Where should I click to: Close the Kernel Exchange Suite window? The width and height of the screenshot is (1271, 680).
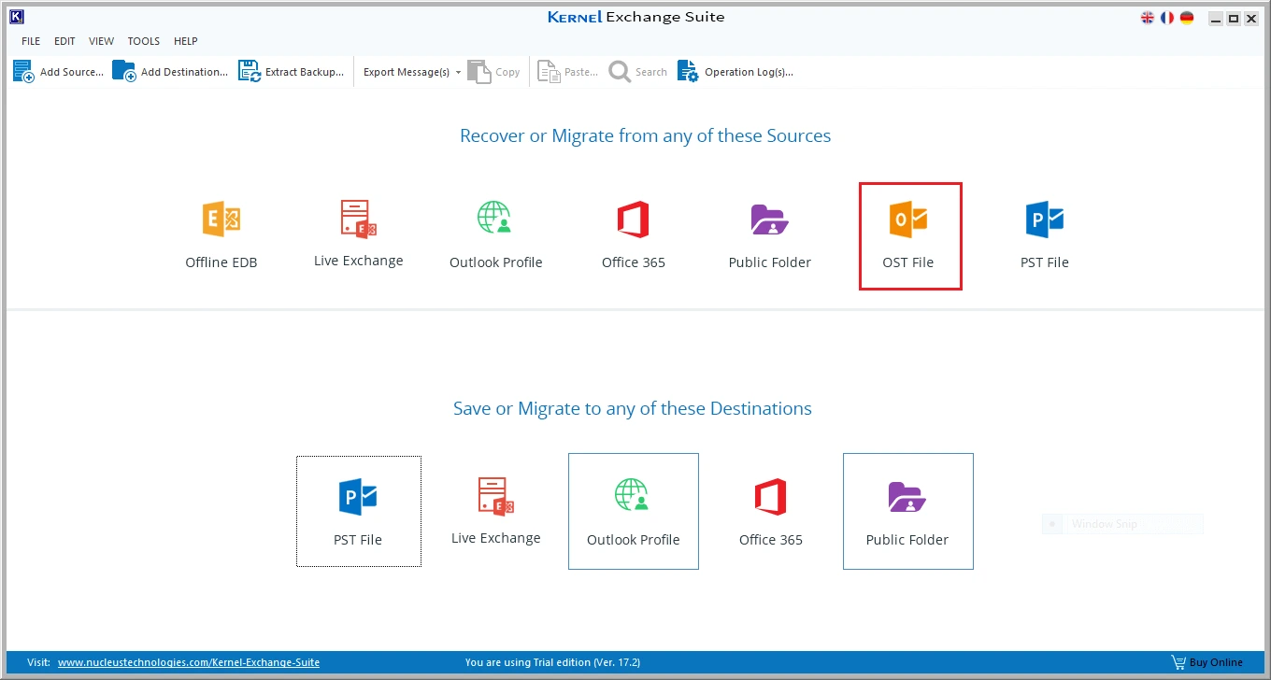pos(1251,18)
